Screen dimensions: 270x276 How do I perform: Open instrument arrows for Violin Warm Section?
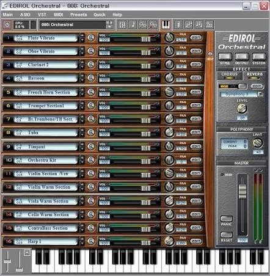click(x=82, y=187)
